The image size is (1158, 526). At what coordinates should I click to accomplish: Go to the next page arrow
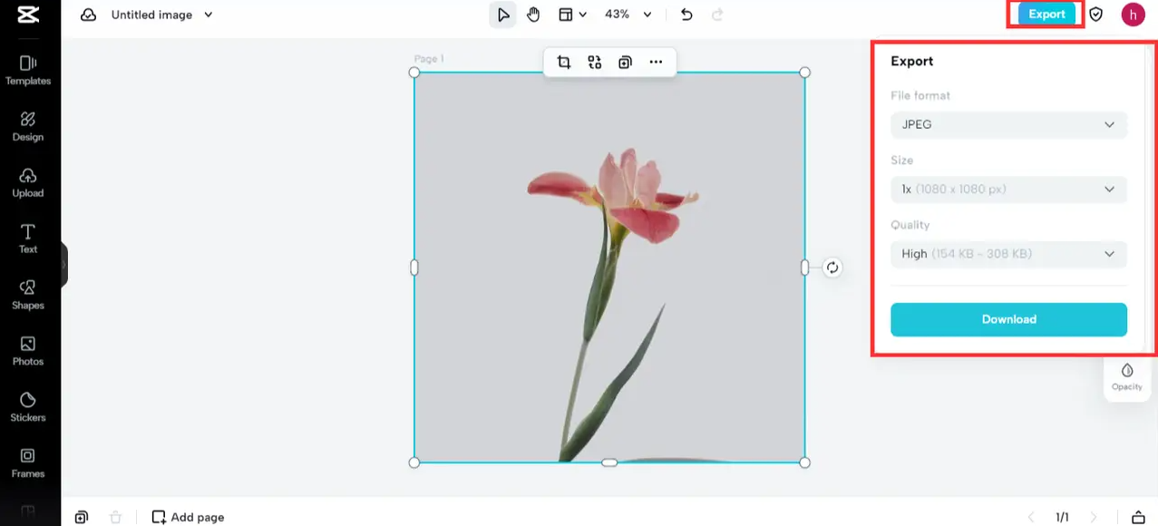click(x=1093, y=517)
